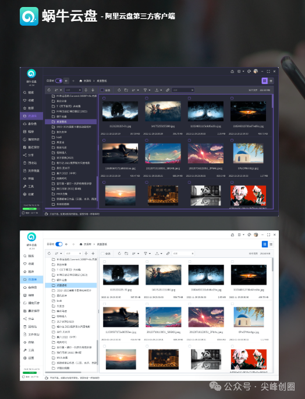Click new folder icon in dark window file toolbar
The image size is (305, 399).
[x=126, y=90]
